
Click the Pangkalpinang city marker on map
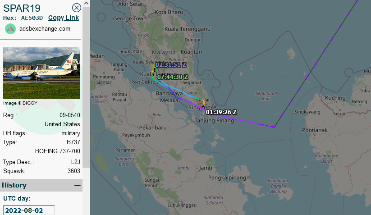coord(248,178)
